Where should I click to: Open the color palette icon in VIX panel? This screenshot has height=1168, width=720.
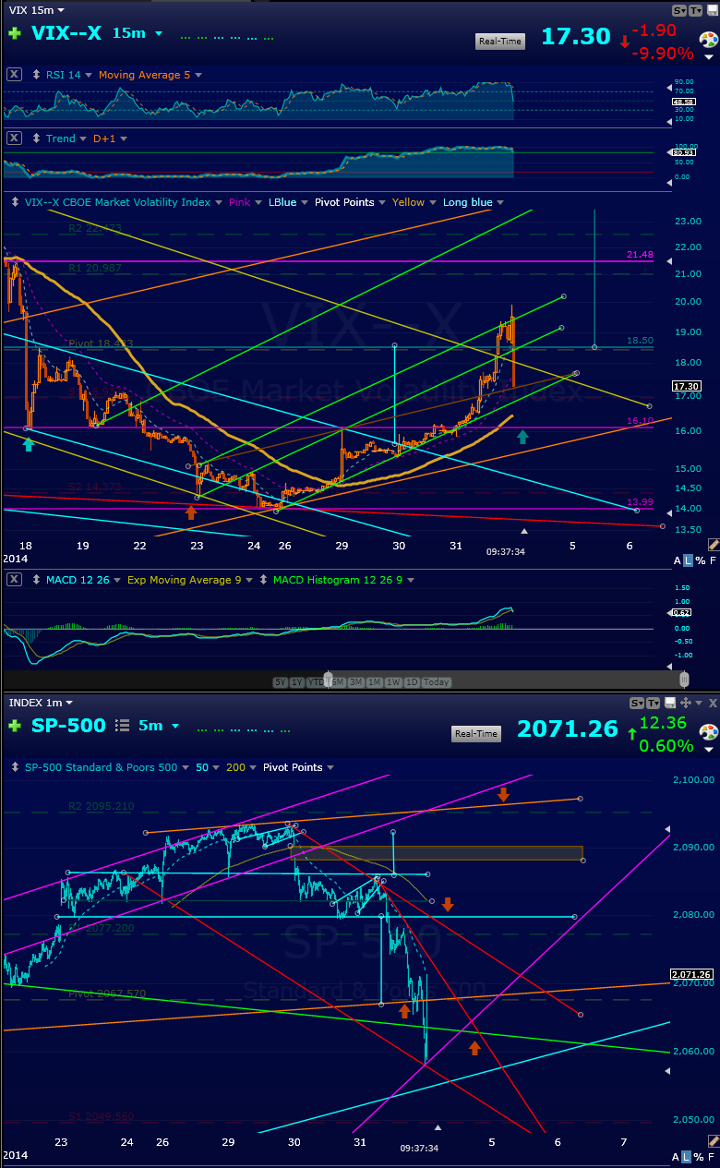tap(708, 40)
